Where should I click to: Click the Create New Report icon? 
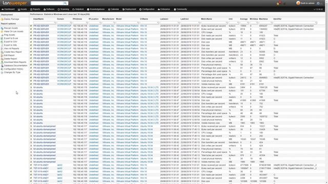(2, 52)
